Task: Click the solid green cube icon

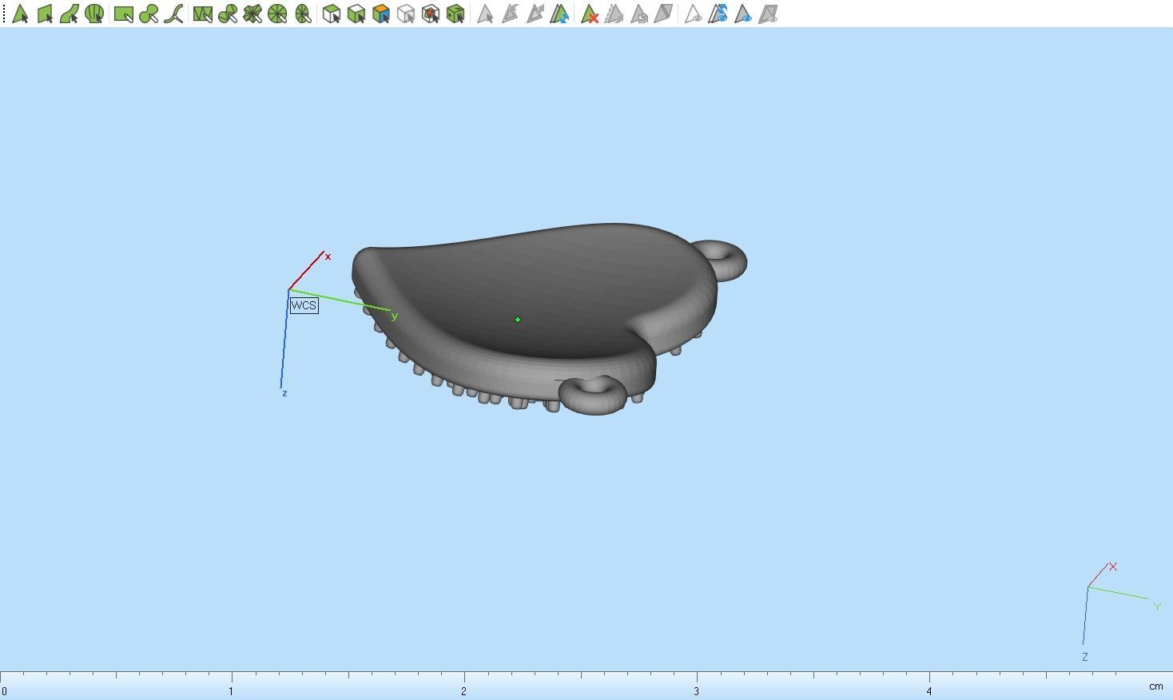Action: (455, 14)
